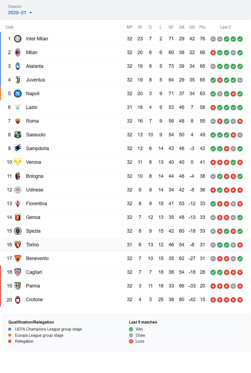Click the red Relegation legend swatch
251x373 pixels.
click(10, 341)
